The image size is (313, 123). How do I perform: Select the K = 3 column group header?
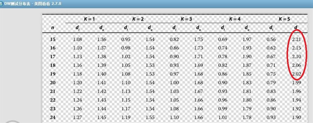187,19
